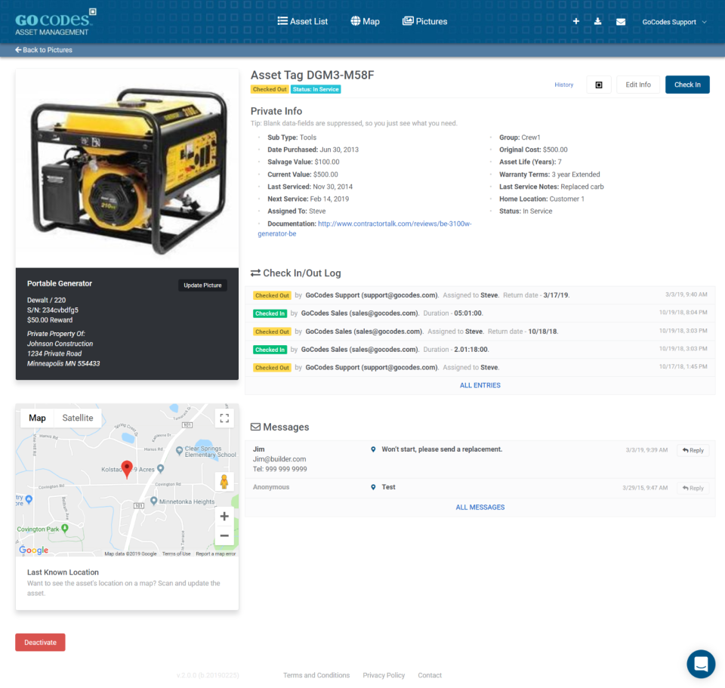Image resolution: width=725 pixels, height=688 pixels.
Task: Select the Street View pegman on the map
Action: [x=224, y=481]
